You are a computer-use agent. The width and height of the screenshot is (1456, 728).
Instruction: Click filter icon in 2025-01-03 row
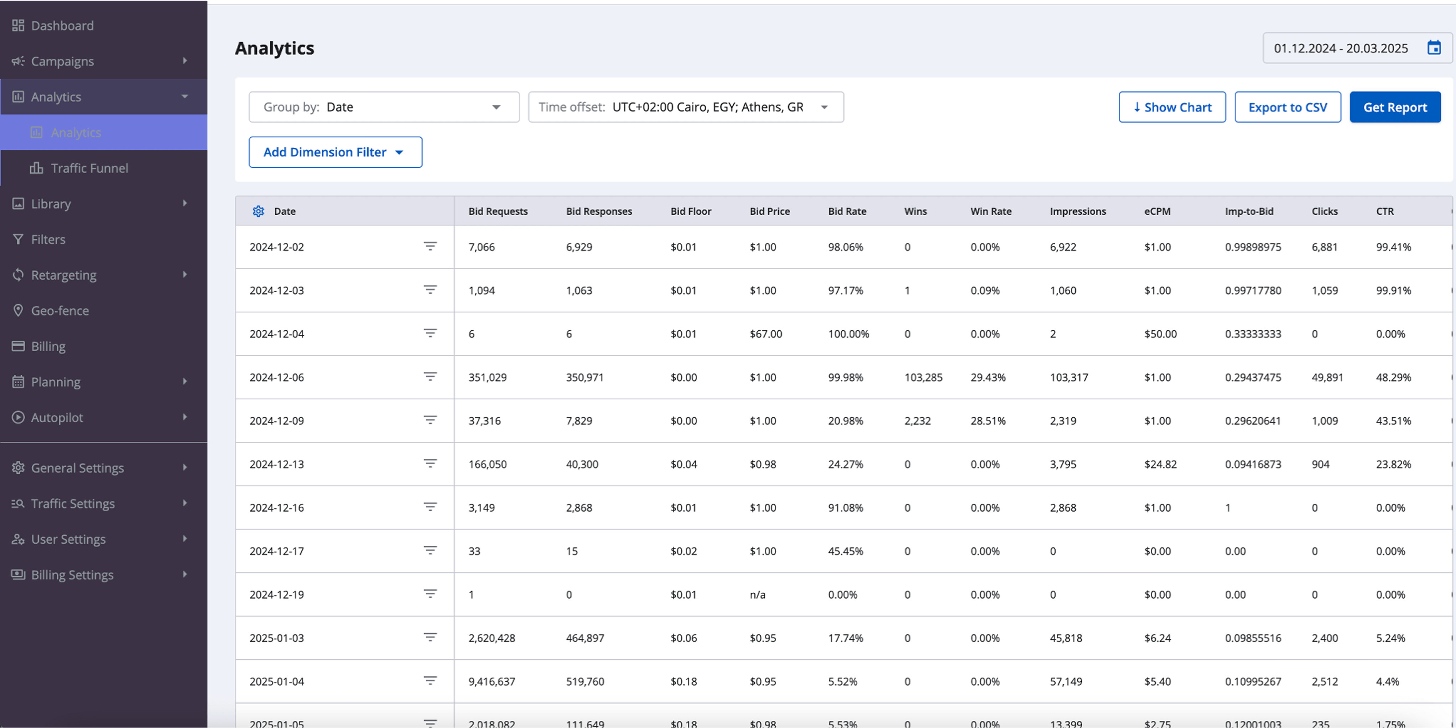pos(430,638)
